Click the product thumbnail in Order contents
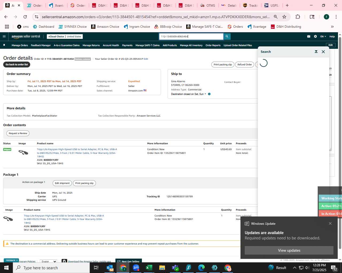This screenshot has width=342, height=273. [x=23, y=152]
